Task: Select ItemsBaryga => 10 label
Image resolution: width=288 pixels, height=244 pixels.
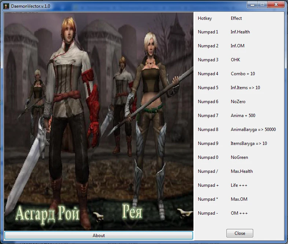Action: (x=249, y=143)
